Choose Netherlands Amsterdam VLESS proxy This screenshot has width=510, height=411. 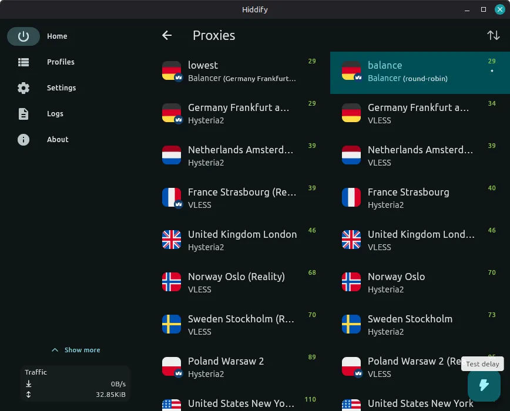coord(420,156)
